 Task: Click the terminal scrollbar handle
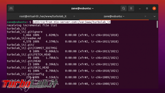(x=157, y=24)
